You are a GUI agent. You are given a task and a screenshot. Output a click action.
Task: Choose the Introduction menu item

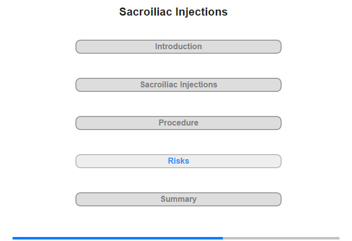tap(178, 47)
